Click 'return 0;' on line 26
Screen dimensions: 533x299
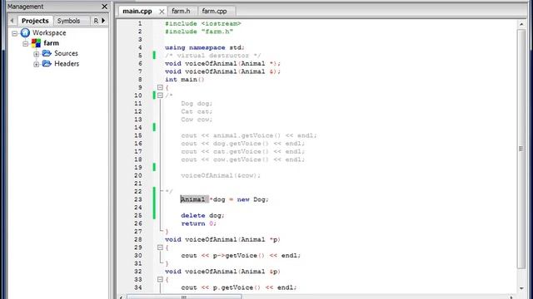pyautogui.click(x=198, y=223)
